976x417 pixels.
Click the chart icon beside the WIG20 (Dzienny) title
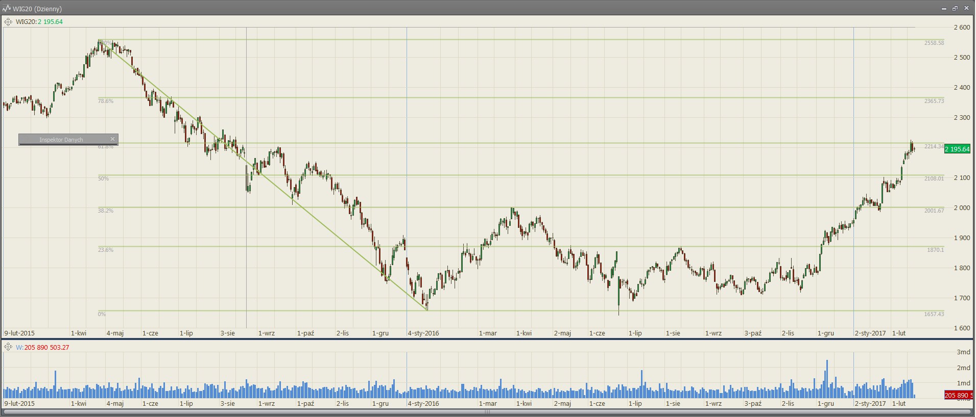click(7, 9)
